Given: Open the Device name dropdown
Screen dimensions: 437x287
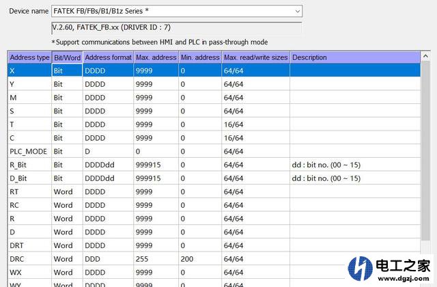Looking at the screenshot, I should [x=296, y=11].
